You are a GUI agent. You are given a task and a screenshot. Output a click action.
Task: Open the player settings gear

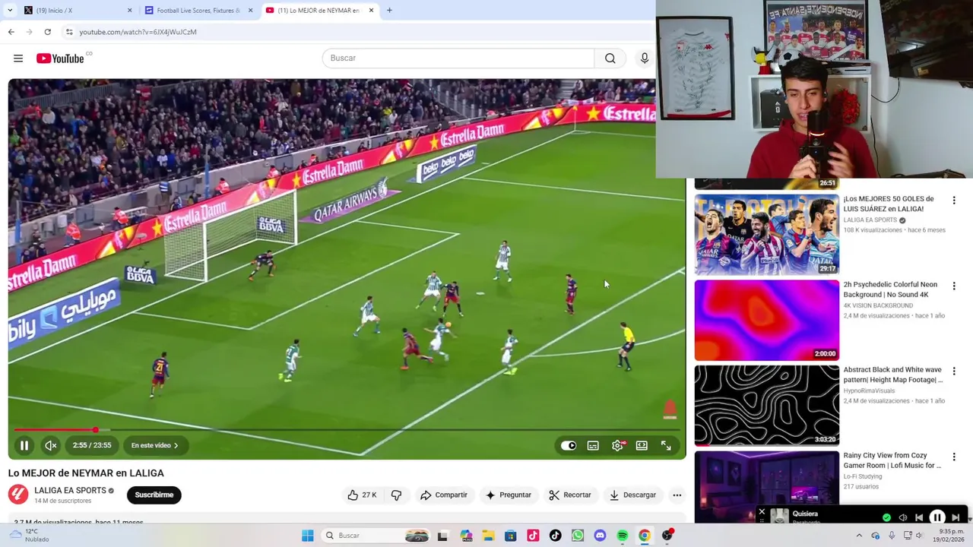(617, 446)
